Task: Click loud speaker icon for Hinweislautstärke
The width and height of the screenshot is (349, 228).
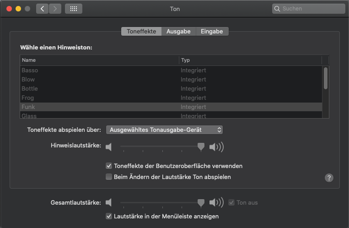Action: [x=216, y=147]
